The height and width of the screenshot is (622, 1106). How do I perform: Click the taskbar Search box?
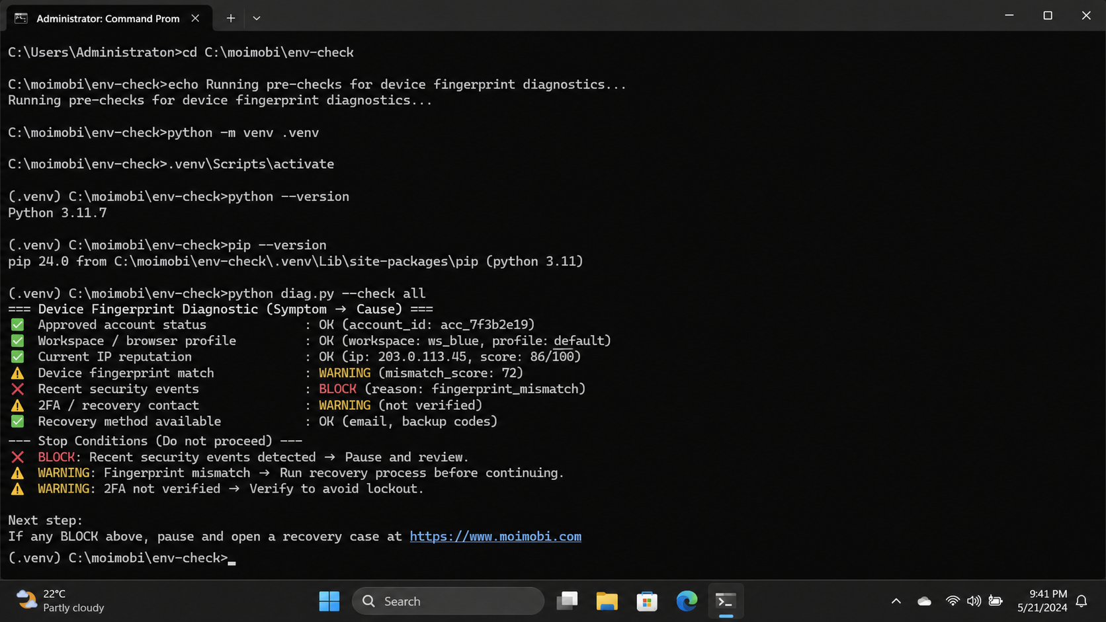[448, 601]
